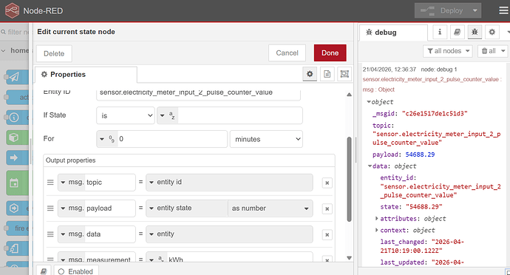Click the editor scroll up arrow

point(349,95)
